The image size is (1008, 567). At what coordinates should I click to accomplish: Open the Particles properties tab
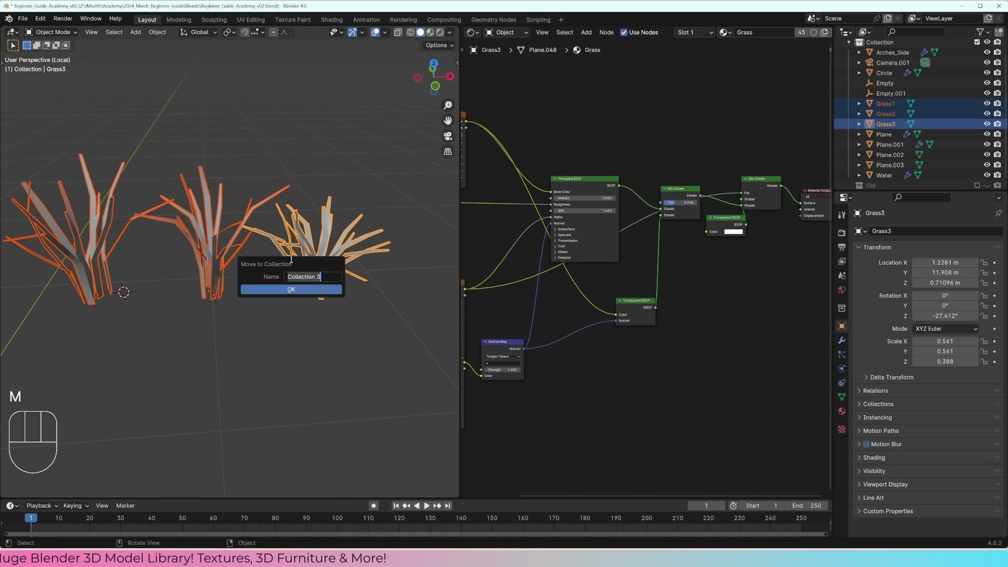pos(842,354)
